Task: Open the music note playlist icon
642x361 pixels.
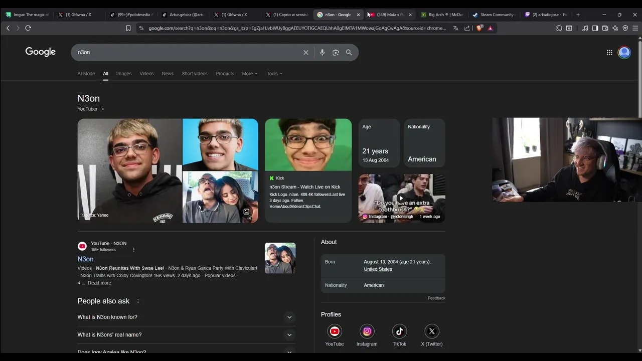Action: point(585,28)
